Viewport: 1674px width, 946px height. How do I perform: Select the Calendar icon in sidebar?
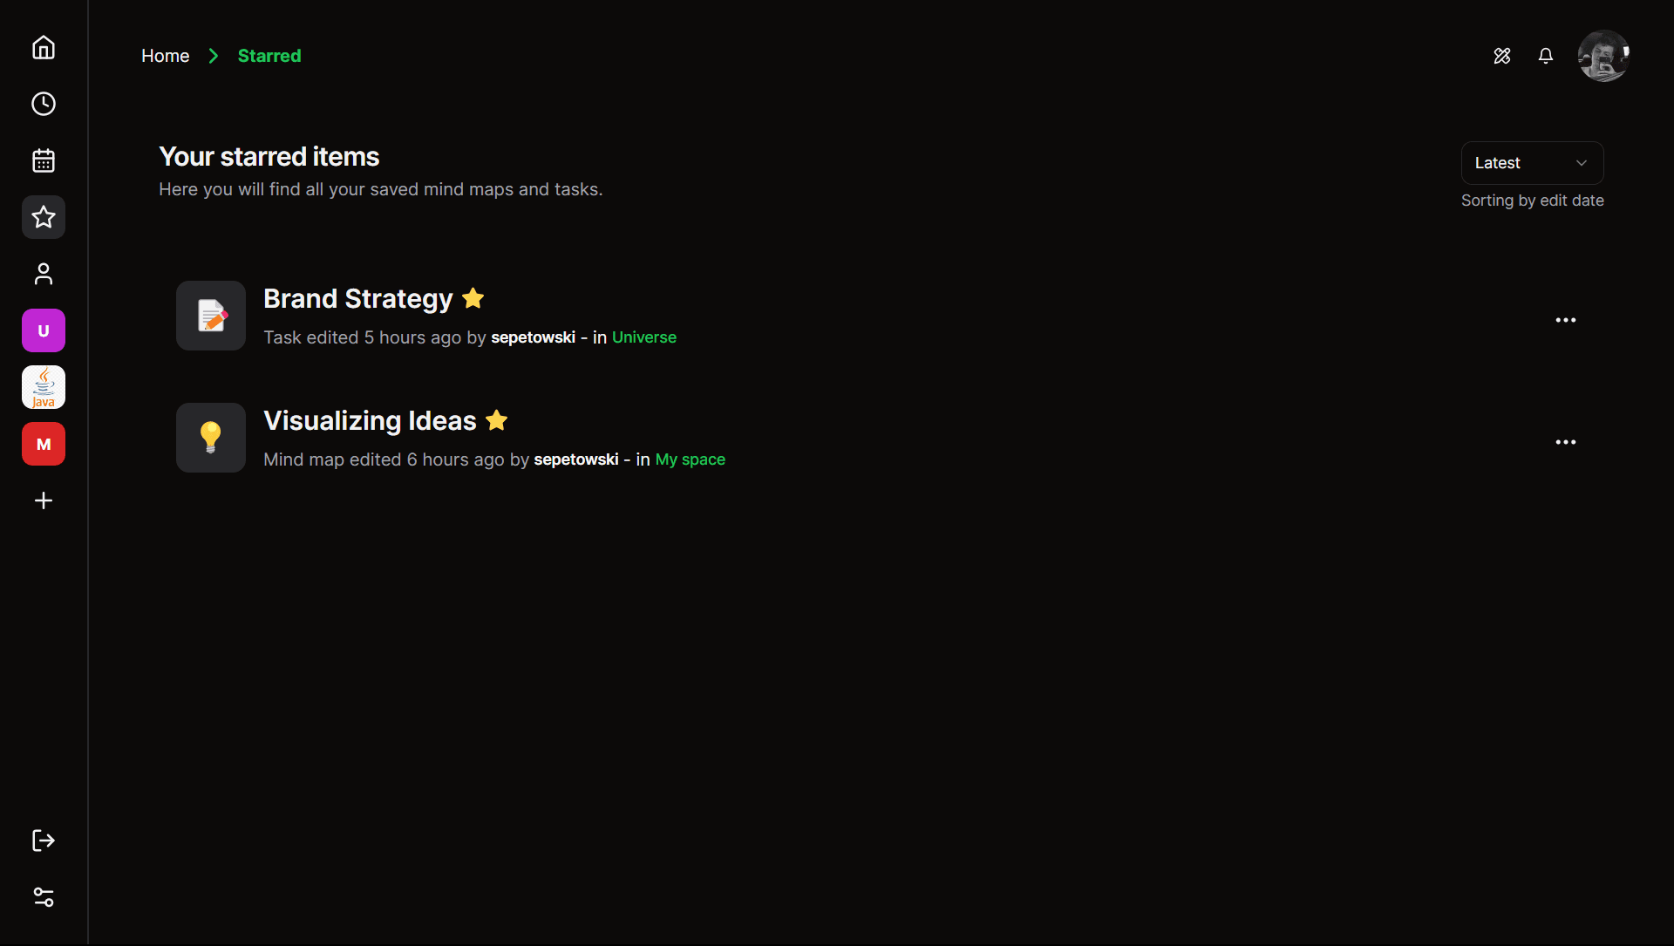44,161
